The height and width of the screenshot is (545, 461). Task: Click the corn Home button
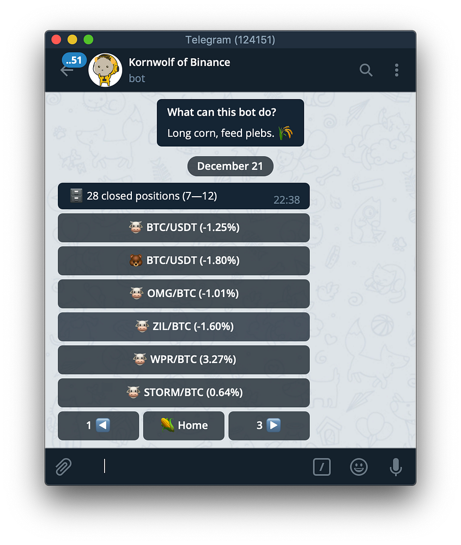184,426
